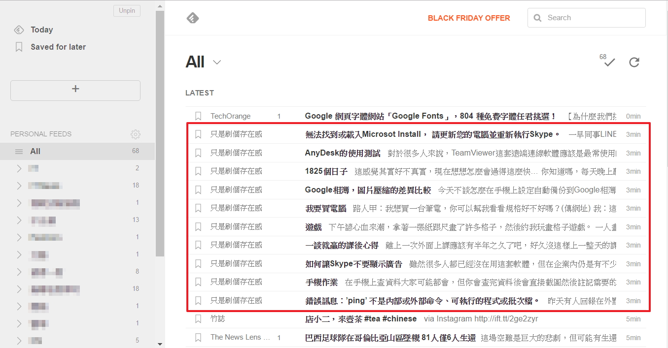This screenshot has height=348, width=668.
Task: Click The News Lens source name
Action: [x=240, y=337]
